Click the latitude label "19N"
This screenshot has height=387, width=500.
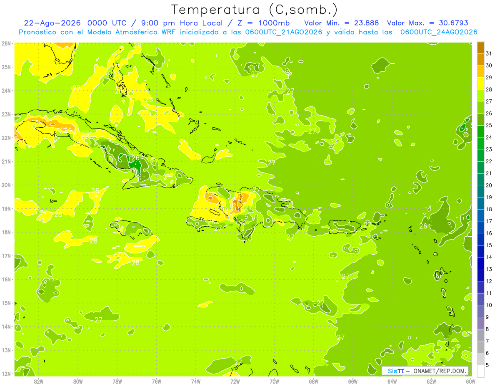pos(6,208)
